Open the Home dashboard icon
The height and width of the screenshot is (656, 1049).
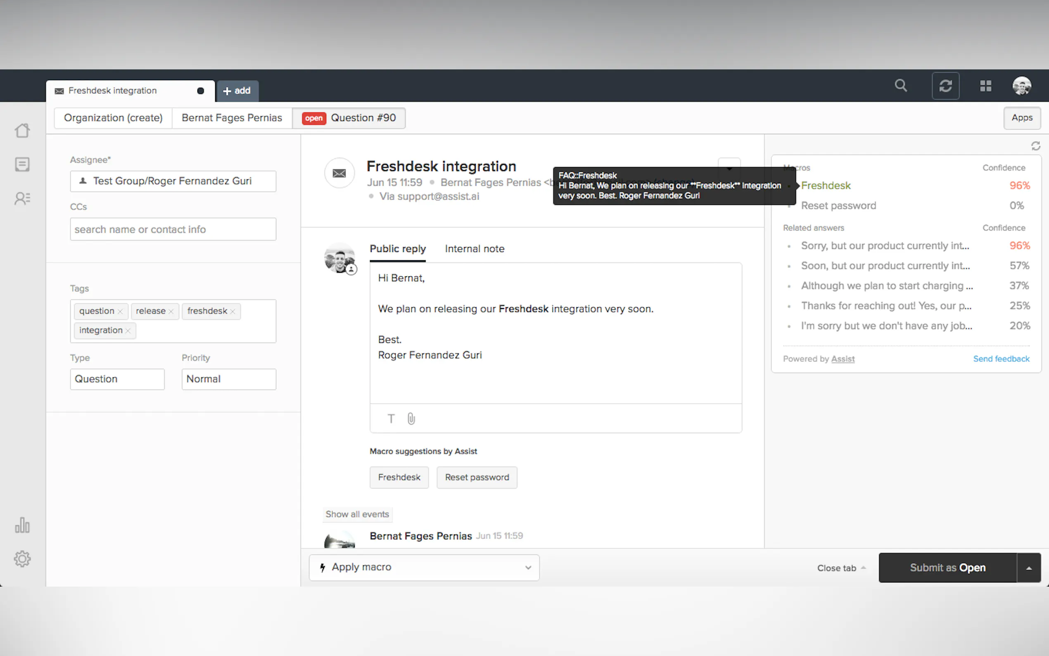[x=22, y=130]
